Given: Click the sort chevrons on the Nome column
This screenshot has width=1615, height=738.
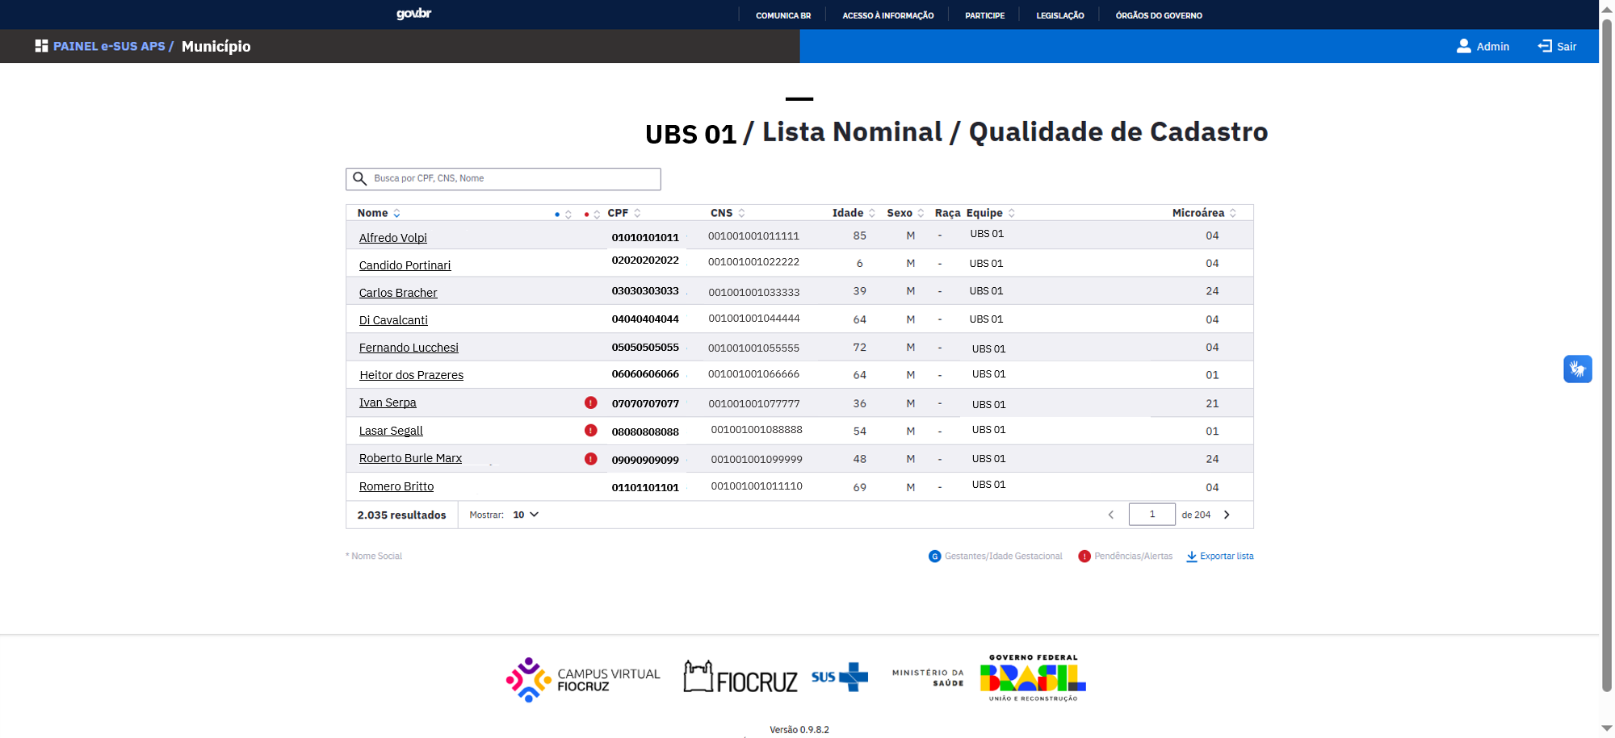Looking at the screenshot, I should (x=396, y=212).
